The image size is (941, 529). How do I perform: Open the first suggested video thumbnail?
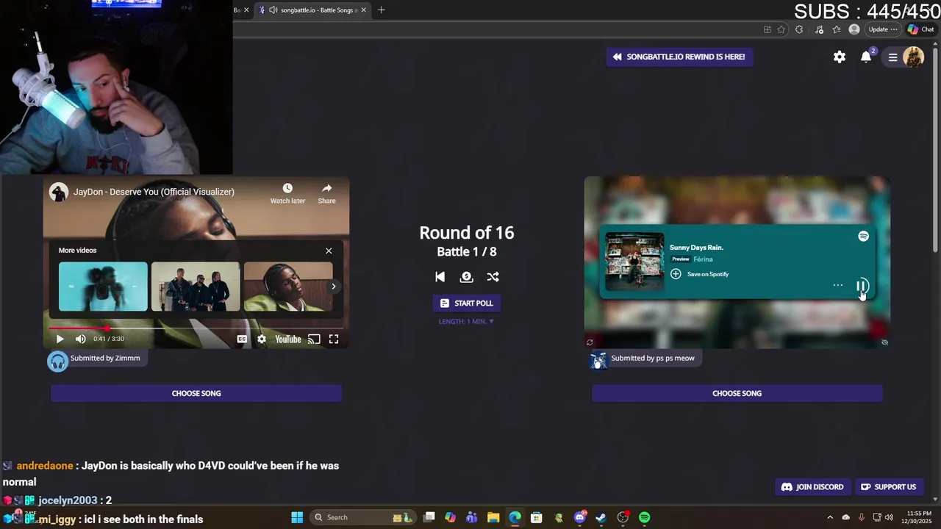click(x=103, y=287)
